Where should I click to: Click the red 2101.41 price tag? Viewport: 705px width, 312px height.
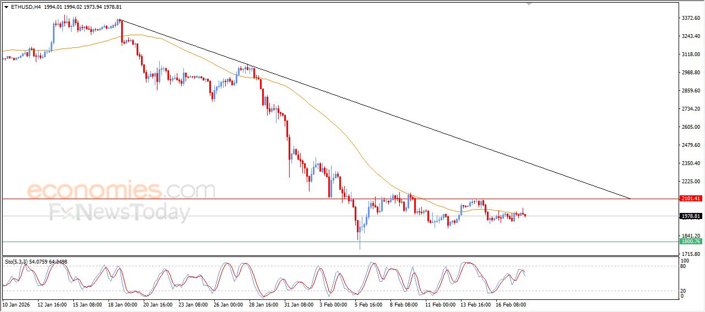tap(690, 199)
